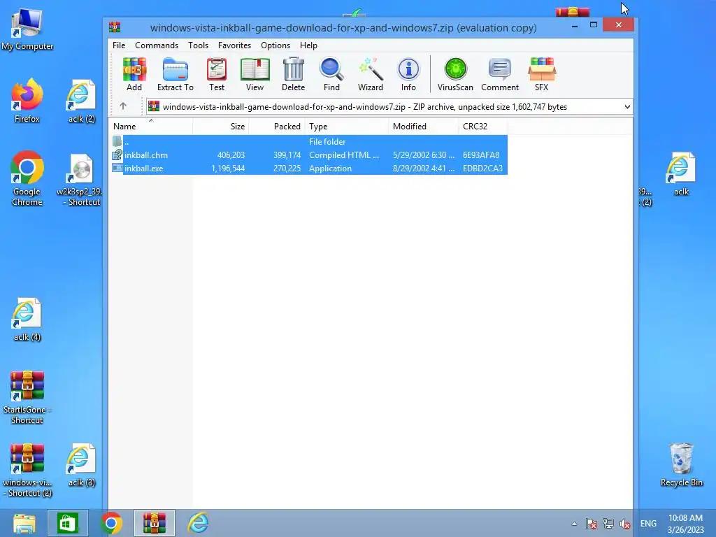This screenshot has width=716, height=537.
Task: Select the aclk shortcut on right side
Action: pos(681,174)
